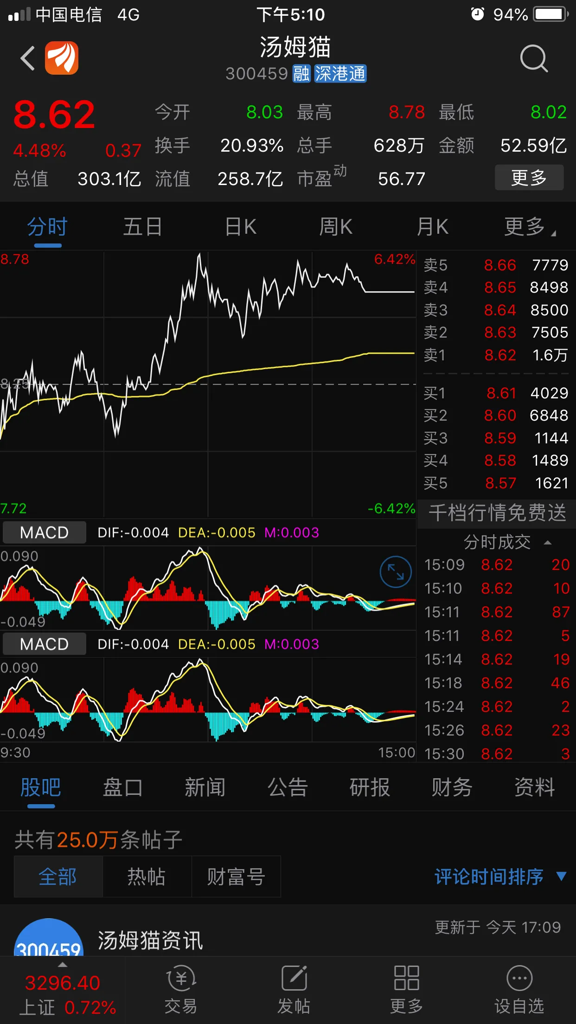Viewport: 576px width, 1024px height.
Task: Select the 财务 section tab
Action: coord(452,787)
